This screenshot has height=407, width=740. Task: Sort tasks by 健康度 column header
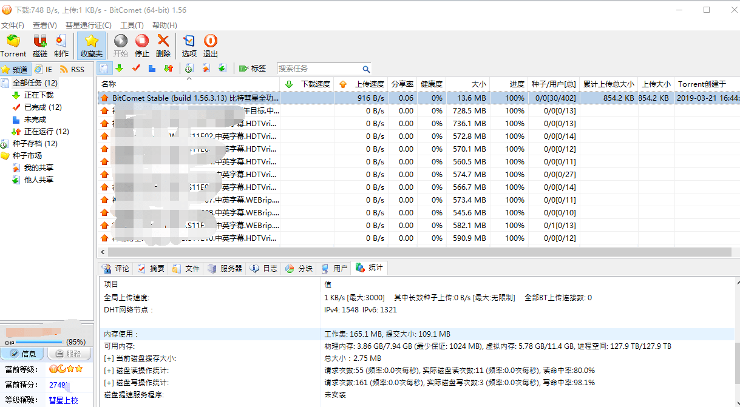tap(432, 84)
